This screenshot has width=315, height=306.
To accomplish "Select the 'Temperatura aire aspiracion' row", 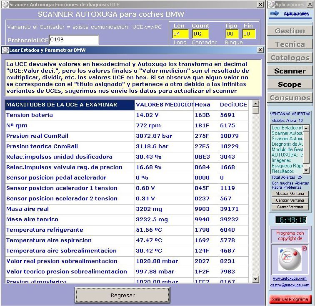I will (127, 241).
